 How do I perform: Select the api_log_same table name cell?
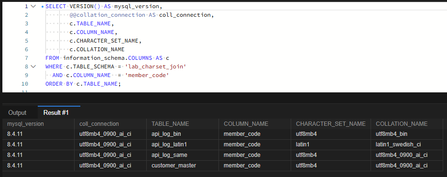point(183,155)
